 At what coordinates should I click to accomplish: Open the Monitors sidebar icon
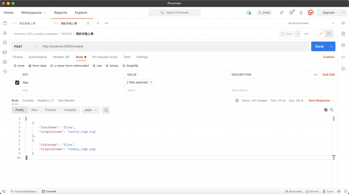coord(5,62)
